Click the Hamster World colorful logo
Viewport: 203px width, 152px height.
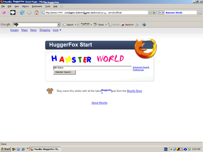click(x=88, y=59)
